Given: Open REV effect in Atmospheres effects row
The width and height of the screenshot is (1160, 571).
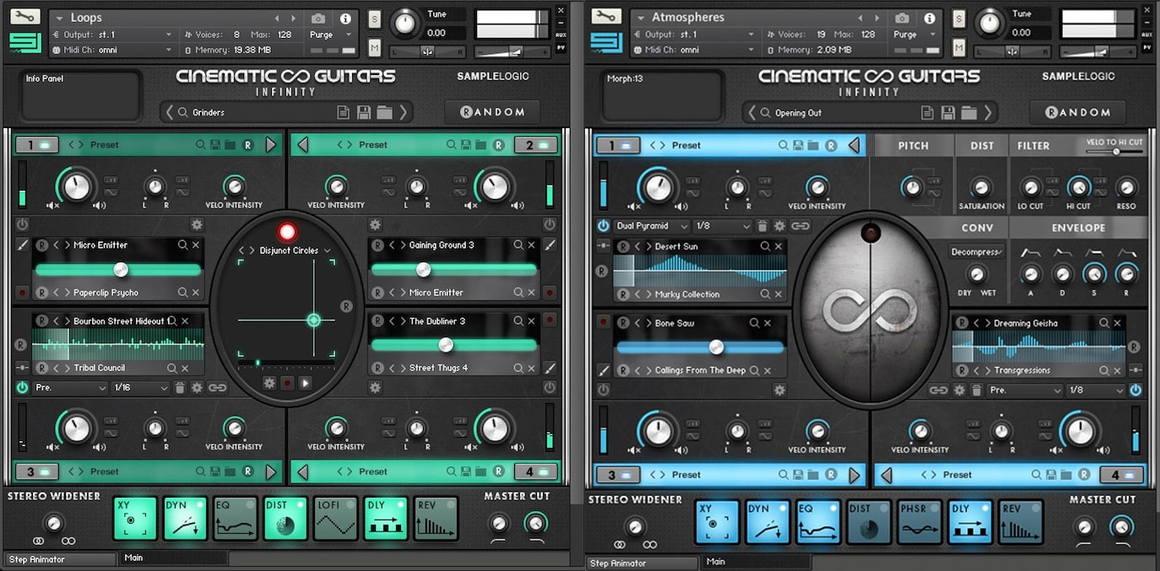Looking at the screenshot, I should pos(1021,522).
